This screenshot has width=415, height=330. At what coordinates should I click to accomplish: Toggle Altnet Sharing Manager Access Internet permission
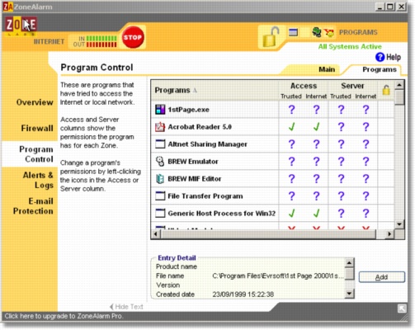(x=316, y=144)
